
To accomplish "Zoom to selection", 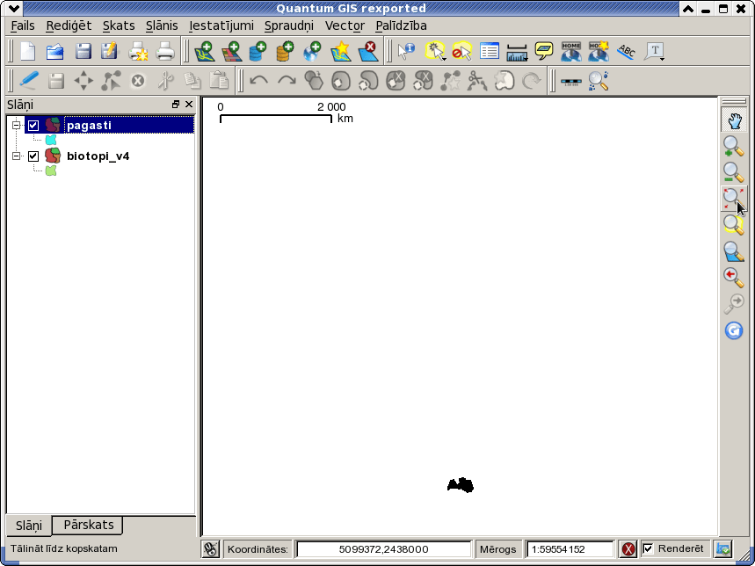I will 734,225.
